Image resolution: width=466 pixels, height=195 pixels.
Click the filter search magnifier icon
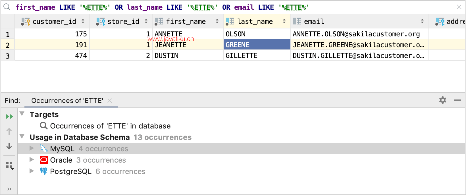point(7,7)
